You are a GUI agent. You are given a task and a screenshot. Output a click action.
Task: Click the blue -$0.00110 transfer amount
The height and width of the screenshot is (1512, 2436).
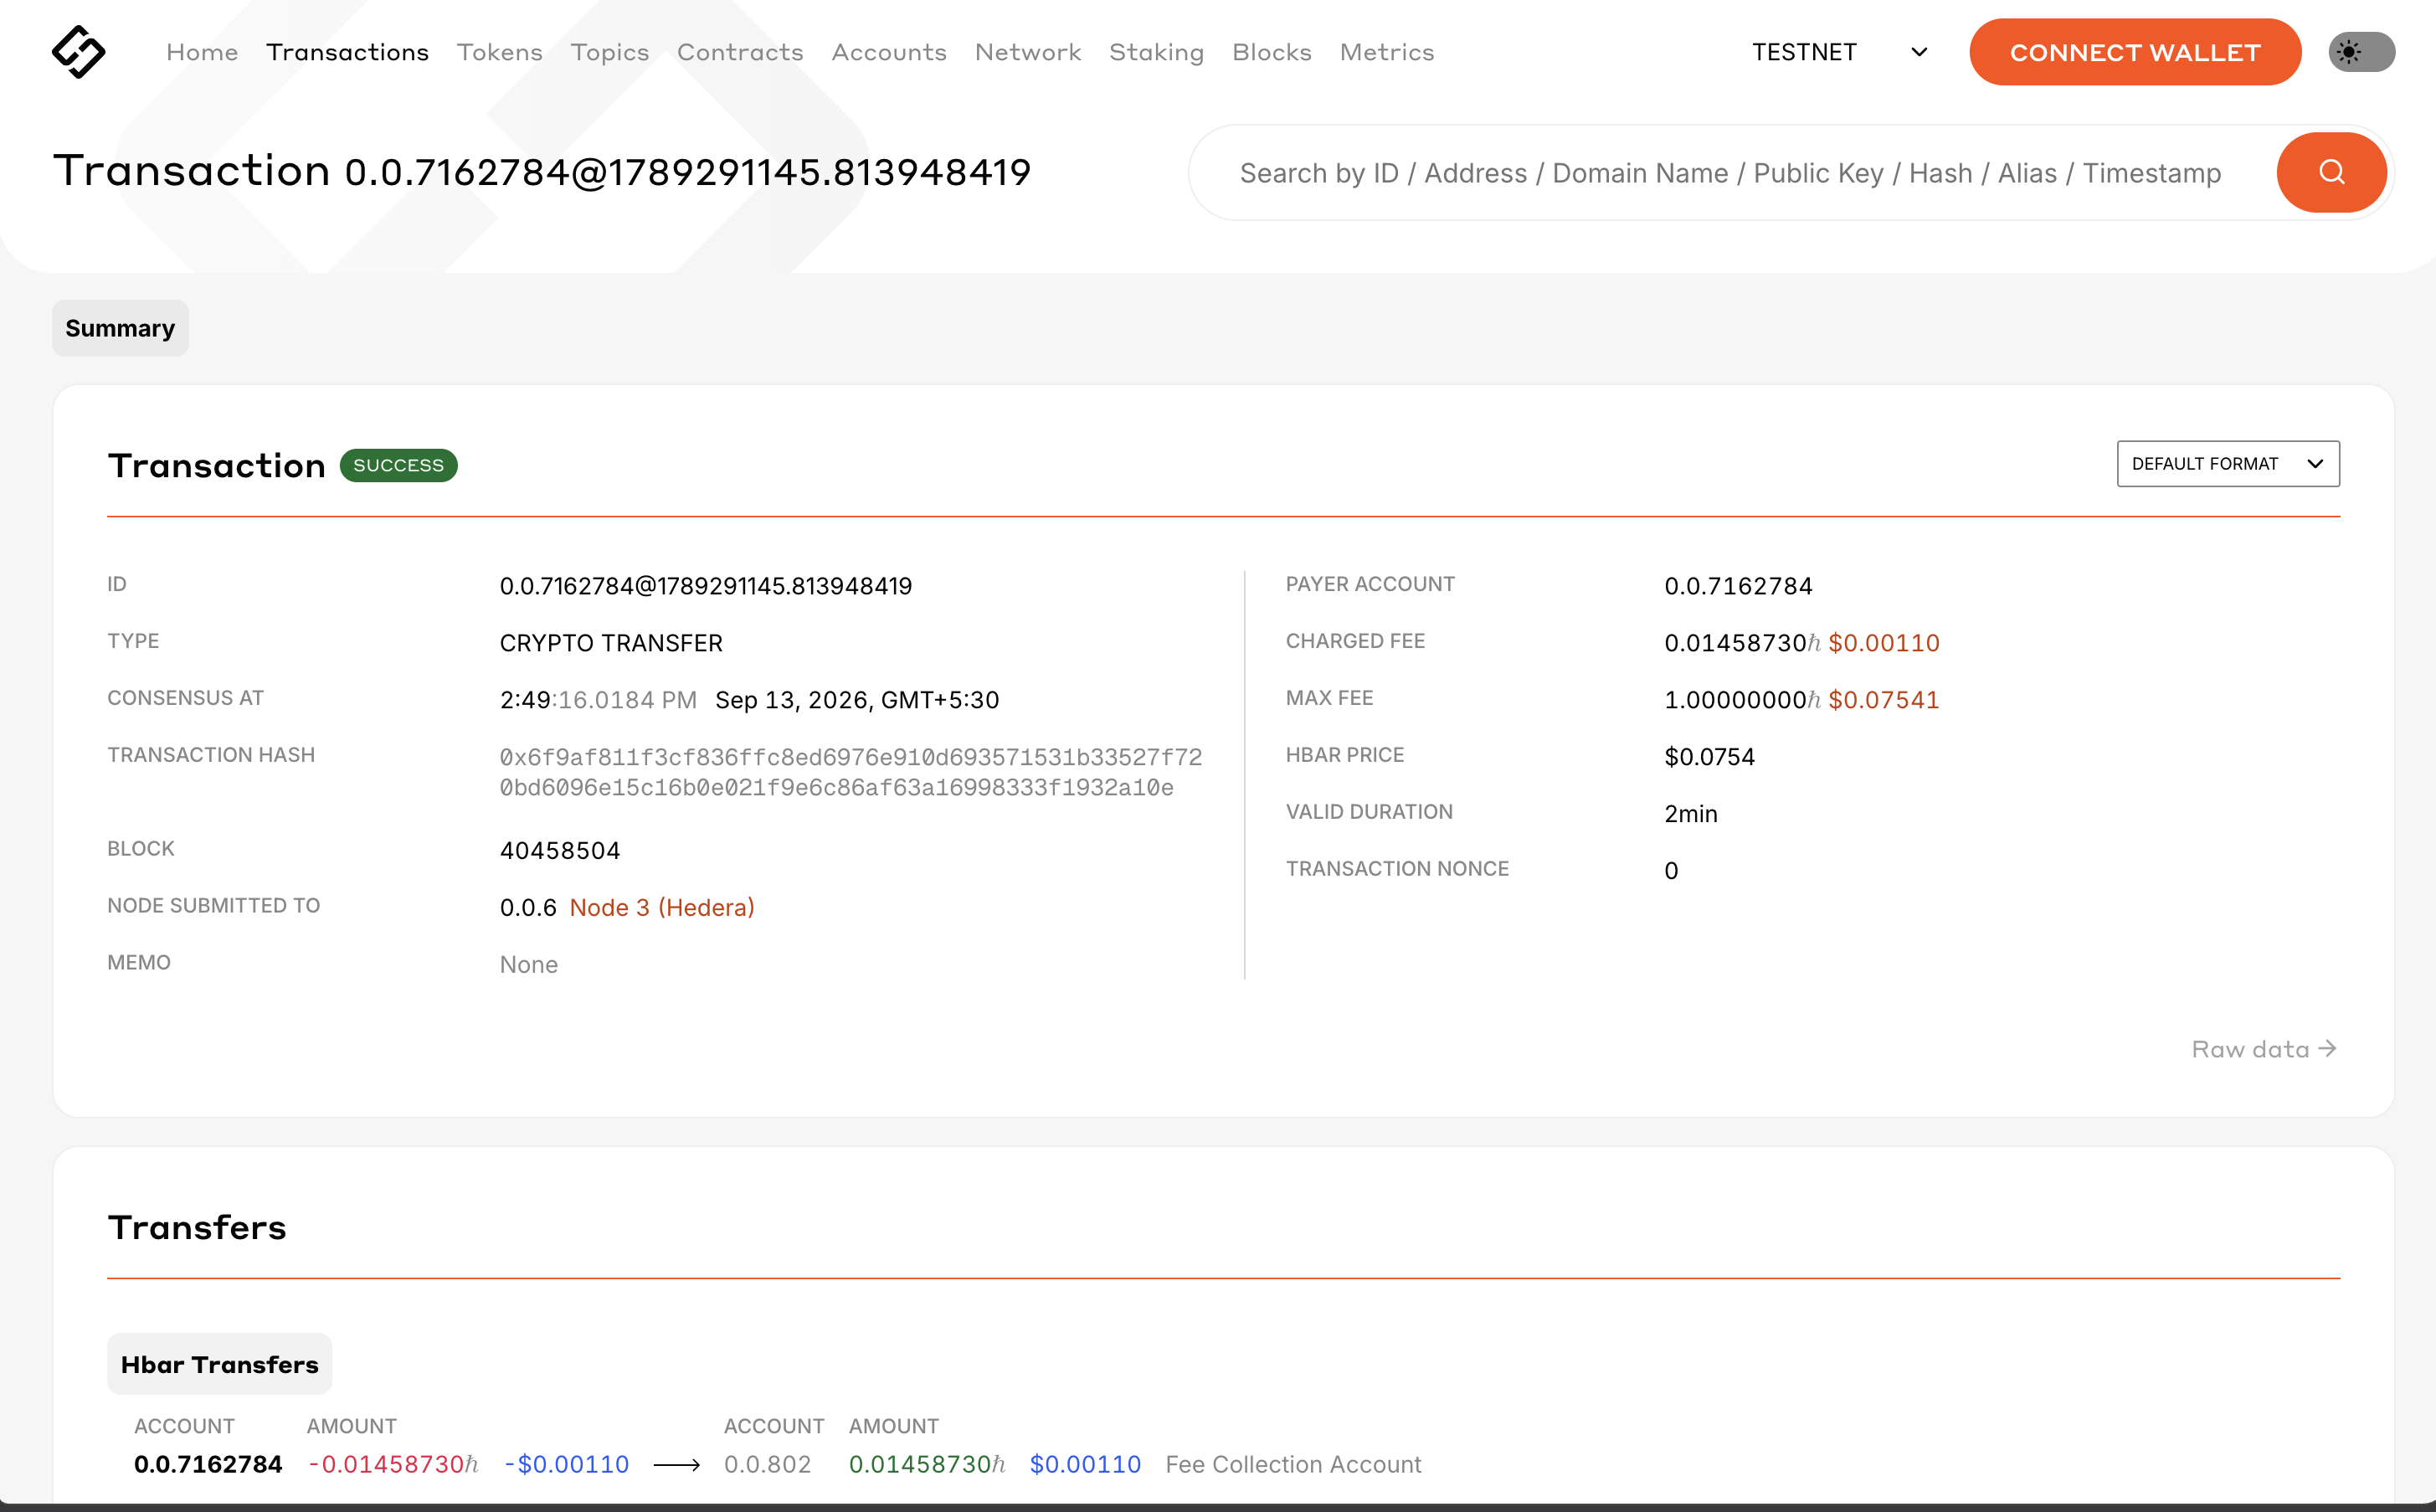tap(567, 1464)
